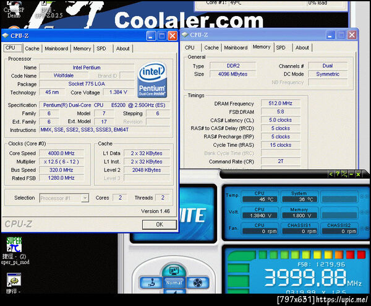Minimize the right CPU-Z Memory window
This screenshot has width=371, height=306.
coord(330,35)
